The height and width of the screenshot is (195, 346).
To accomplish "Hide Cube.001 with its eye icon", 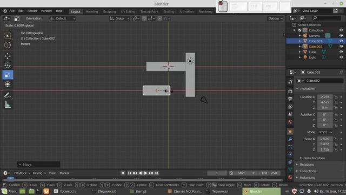I will coord(341,41).
